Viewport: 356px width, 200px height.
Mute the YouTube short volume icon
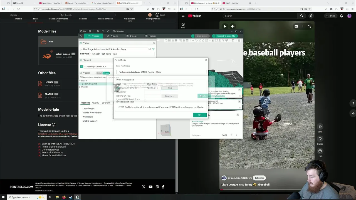click(x=233, y=26)
